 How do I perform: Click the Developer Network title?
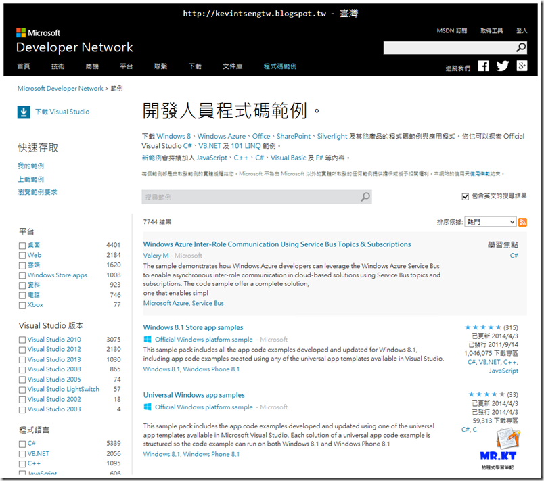click(x=74, y=47)
